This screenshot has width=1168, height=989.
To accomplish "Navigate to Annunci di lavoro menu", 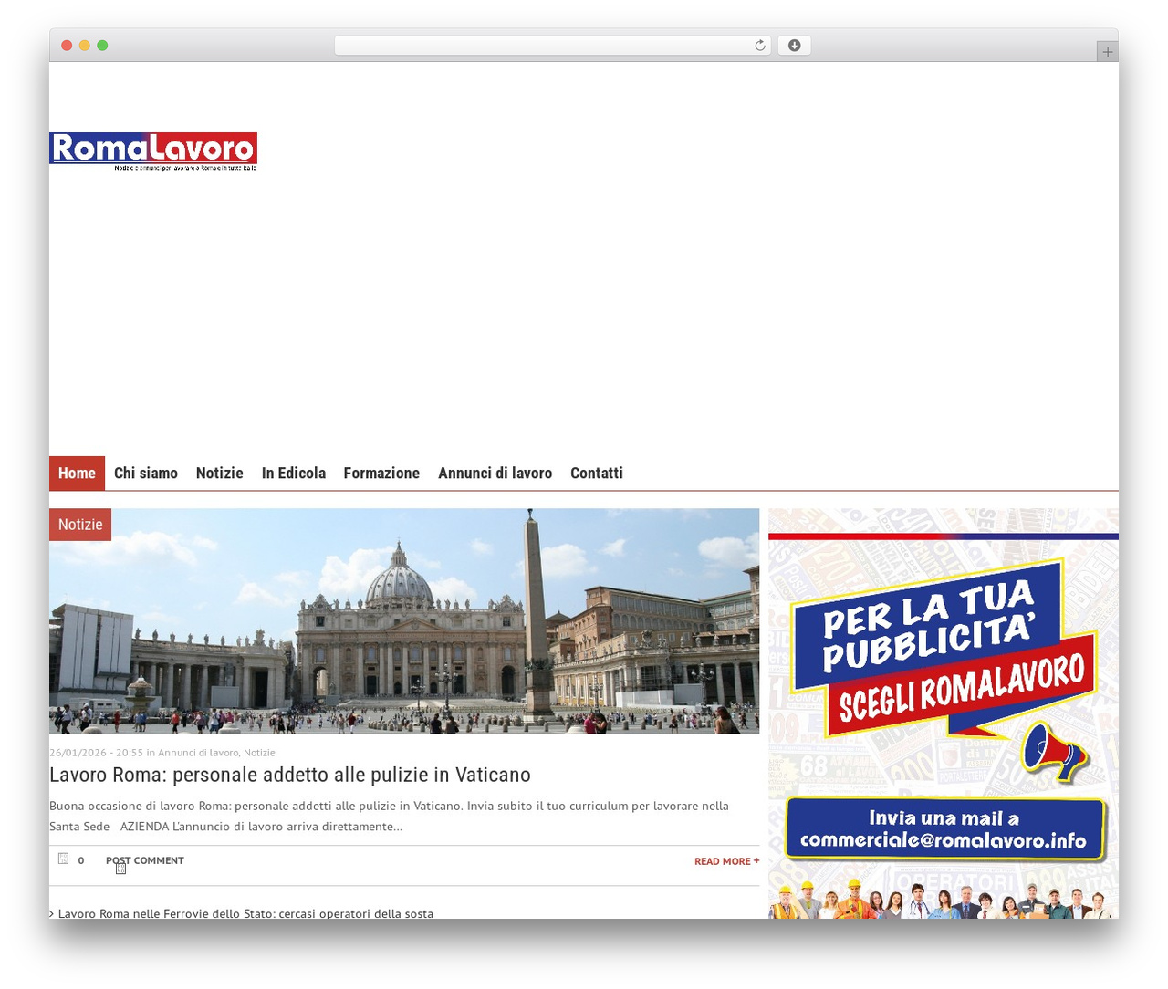I will (495, 474).
